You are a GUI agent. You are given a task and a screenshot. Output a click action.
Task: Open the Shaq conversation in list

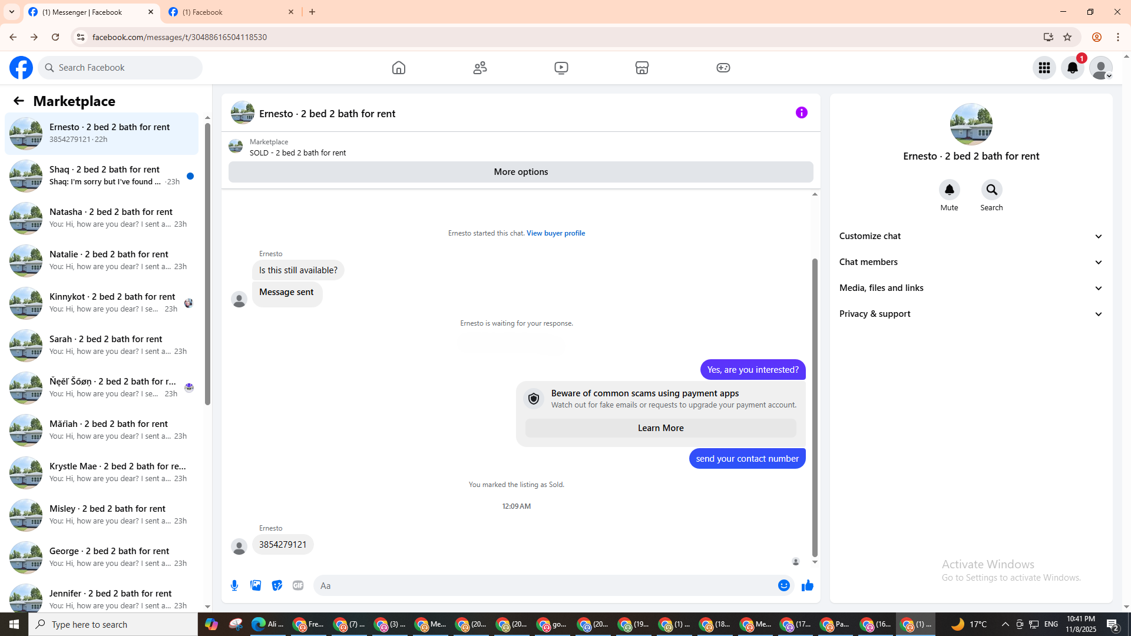(103, 175)
